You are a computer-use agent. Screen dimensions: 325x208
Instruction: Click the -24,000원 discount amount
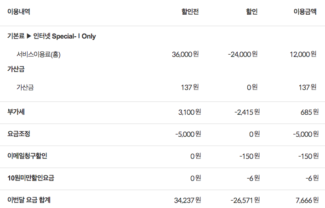[243, 54]
